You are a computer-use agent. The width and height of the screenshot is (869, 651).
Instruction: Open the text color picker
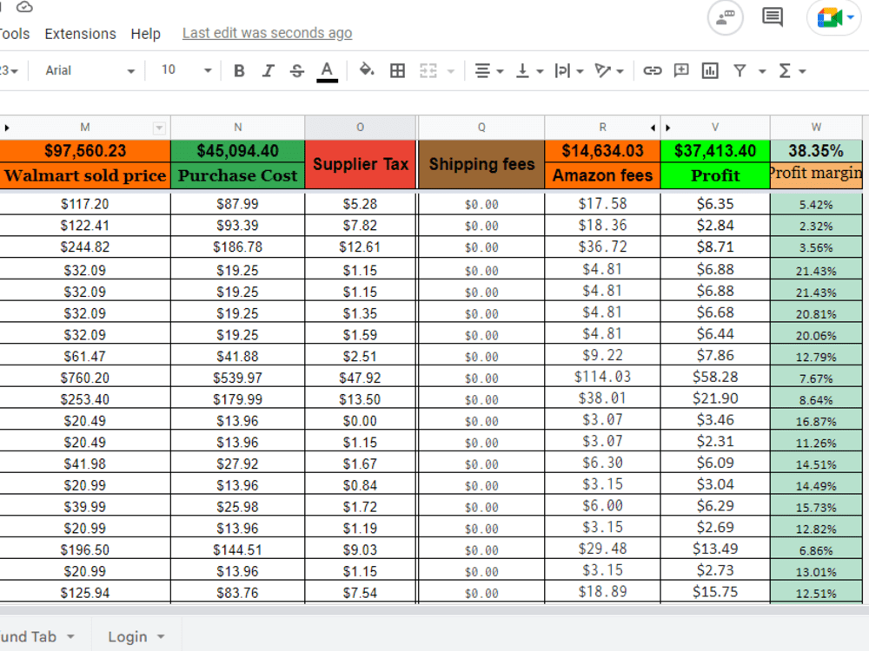(327, 71)
